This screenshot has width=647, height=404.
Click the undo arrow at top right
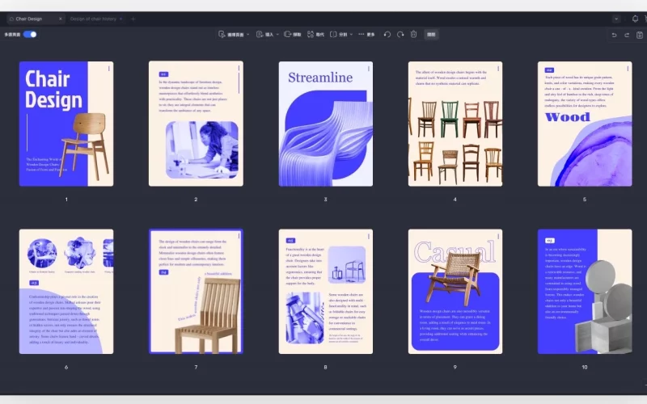[614, 35]
